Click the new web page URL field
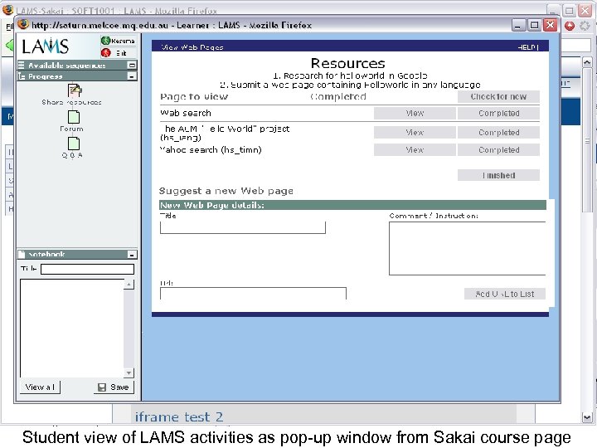This screenshot has height=448, width=597. pyautogui.click(x=253, y=294)
